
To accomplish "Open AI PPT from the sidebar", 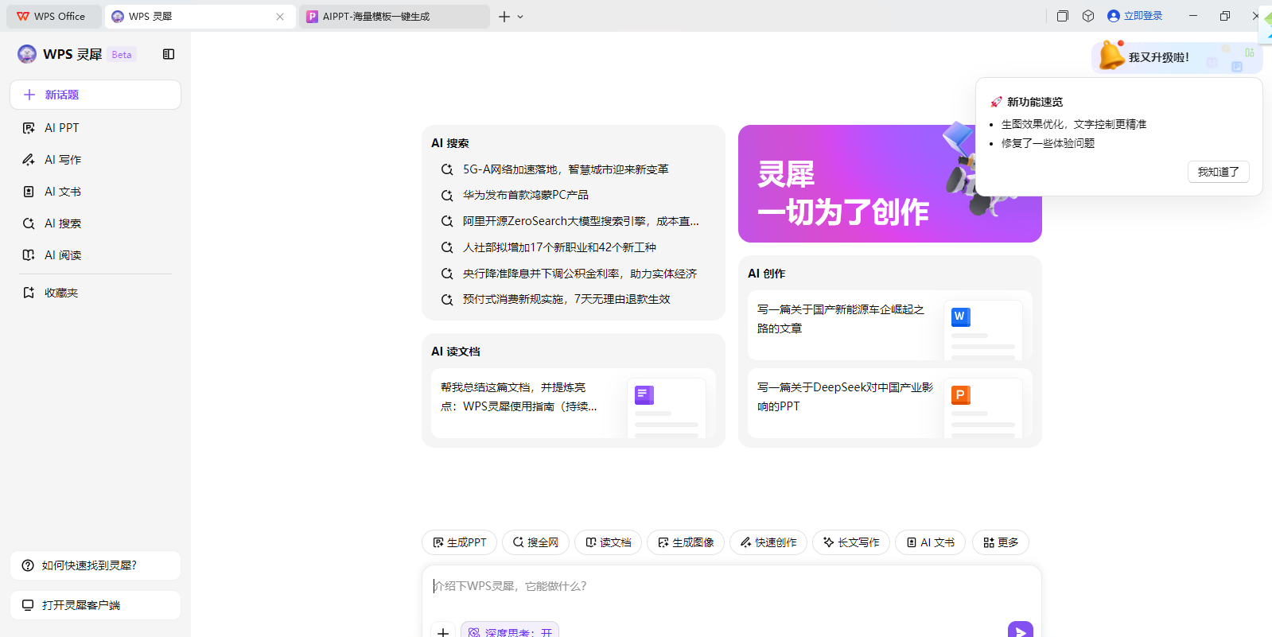I will (61, 128).
